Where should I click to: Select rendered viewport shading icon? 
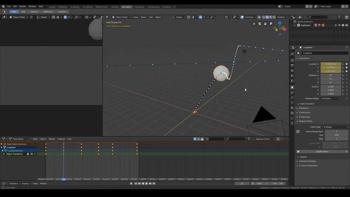(275, 17)
